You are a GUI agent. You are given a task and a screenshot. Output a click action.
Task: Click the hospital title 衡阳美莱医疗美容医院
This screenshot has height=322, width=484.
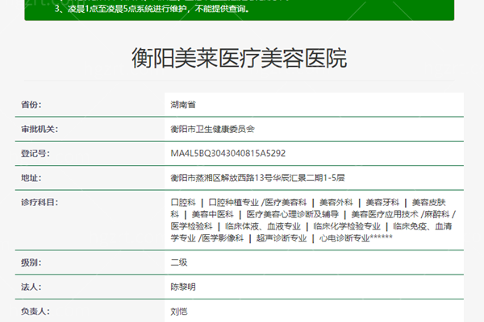point(240,58)
